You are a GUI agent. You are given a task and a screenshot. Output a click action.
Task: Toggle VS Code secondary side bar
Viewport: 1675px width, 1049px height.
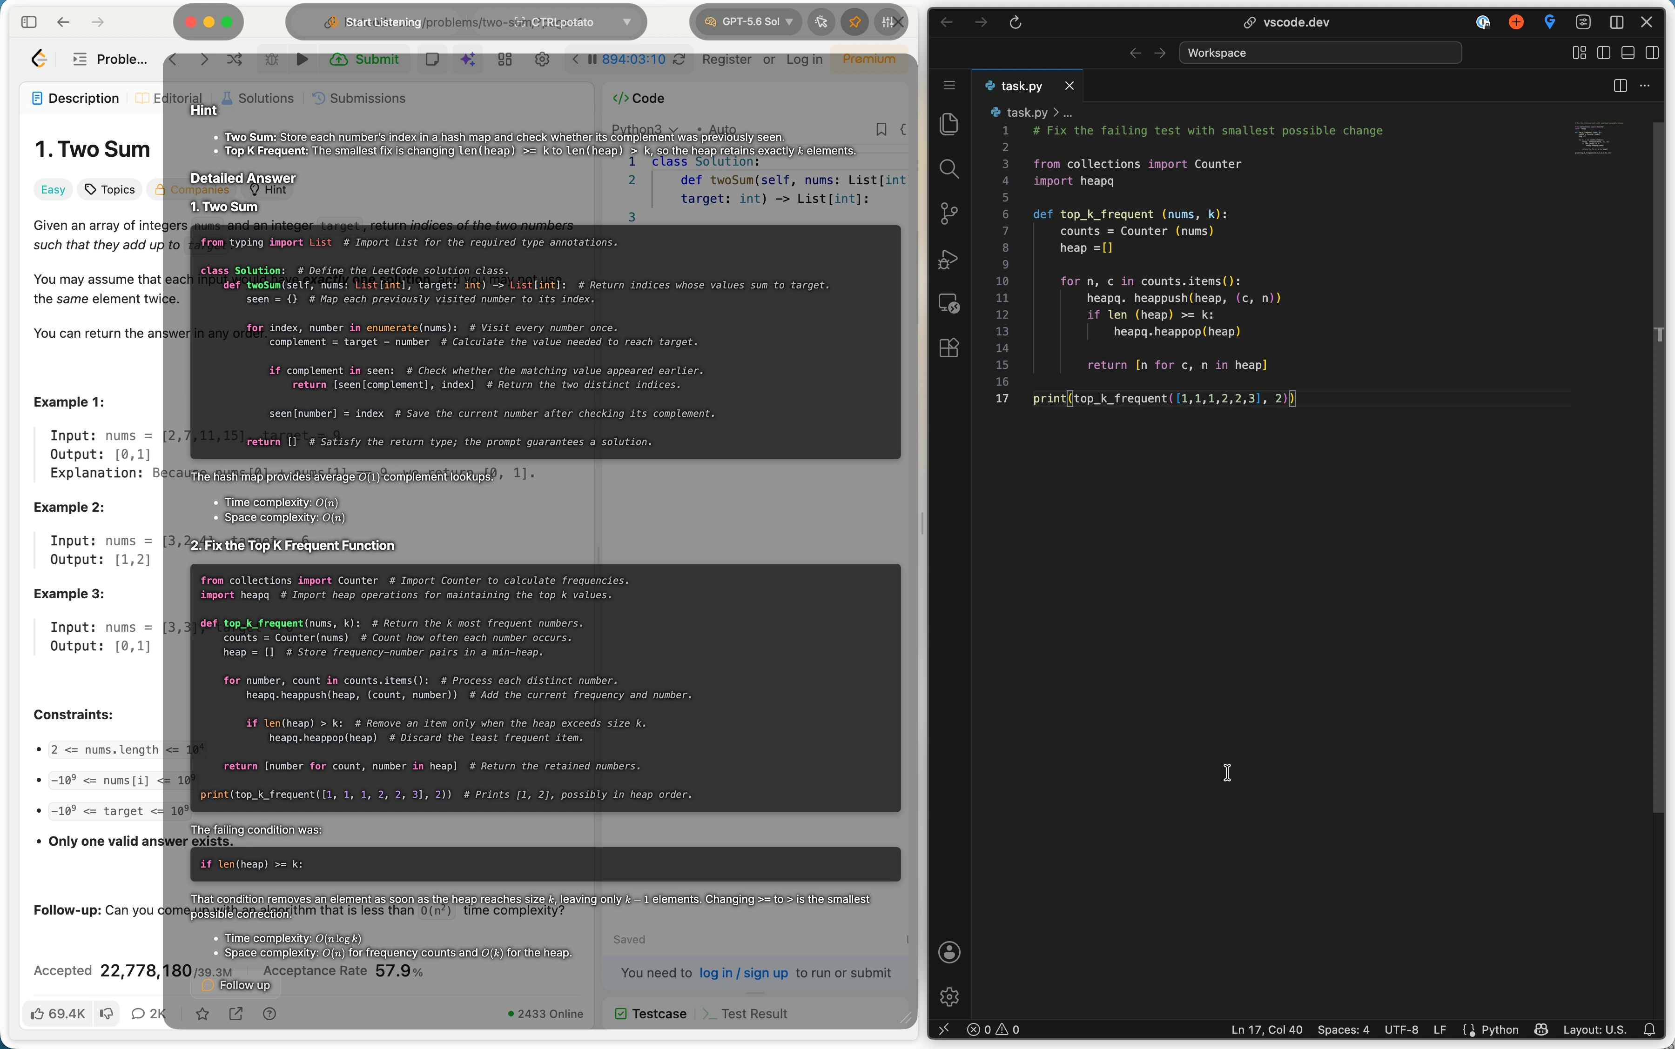[x=1652, y=53]
